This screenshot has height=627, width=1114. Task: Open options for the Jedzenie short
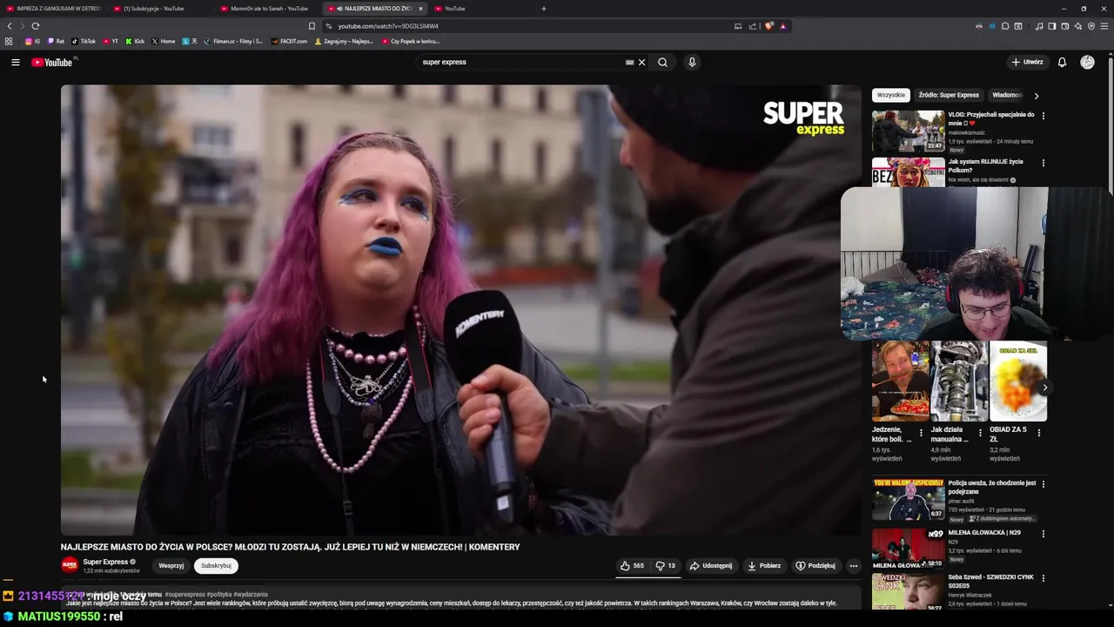click(921, 433)
